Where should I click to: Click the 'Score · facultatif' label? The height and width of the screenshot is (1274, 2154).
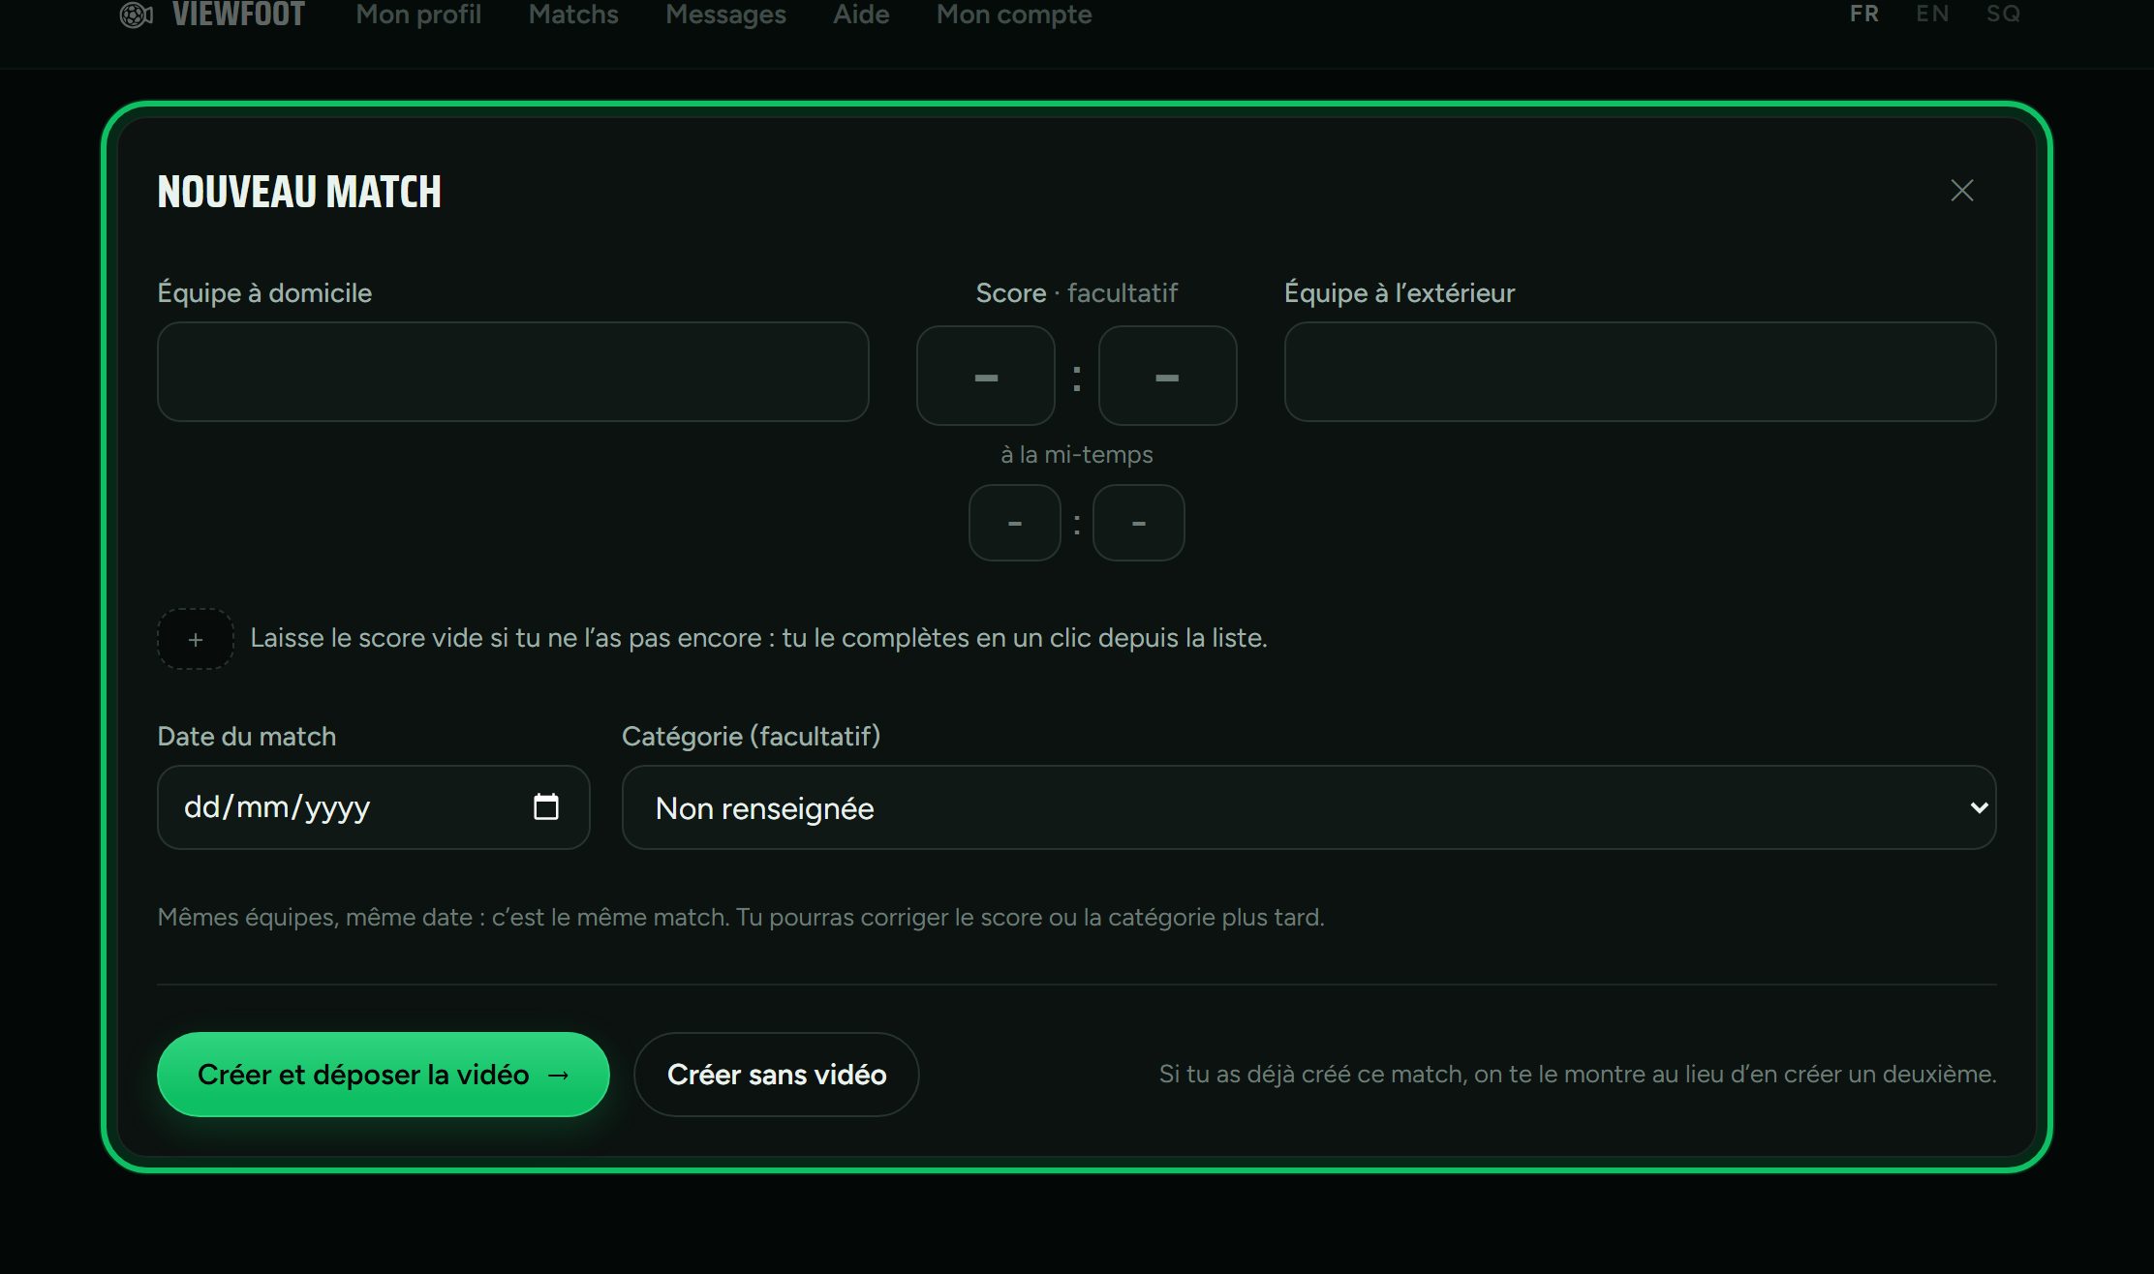[x=1077, y=292]
